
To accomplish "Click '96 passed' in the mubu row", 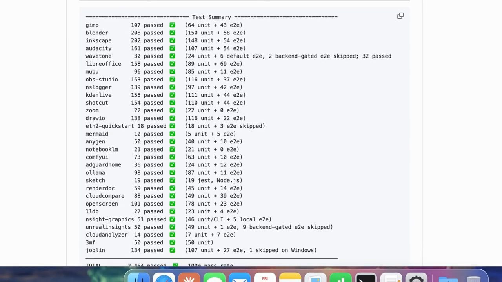I will point(149,72).
